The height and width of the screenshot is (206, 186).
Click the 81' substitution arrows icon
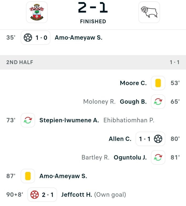pyautogui.click(x=158, y=158)
